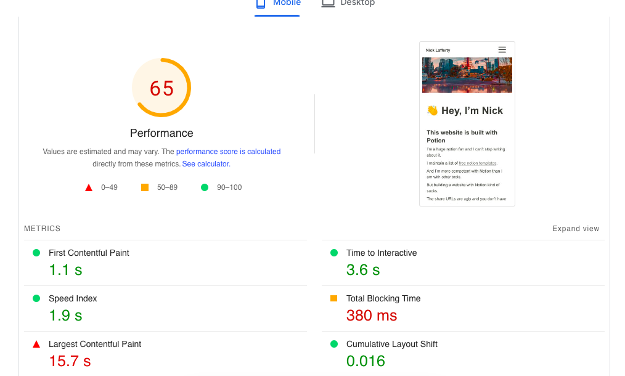Switch to the Mobile tab
Viewport: 625px width, 376px height.
click(277, 2)
